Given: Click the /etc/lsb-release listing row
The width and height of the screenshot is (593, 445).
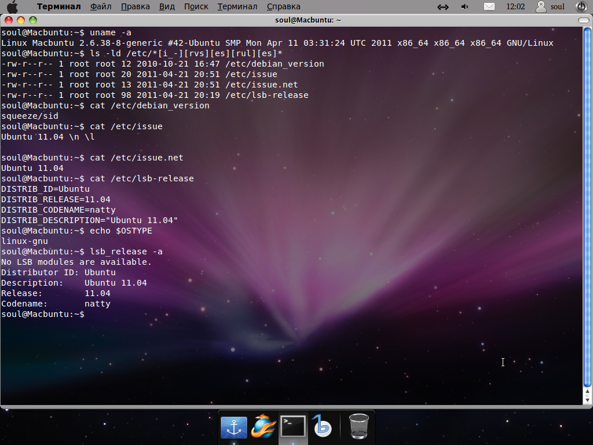Looking at the screenshot, I should coord(155,96).
